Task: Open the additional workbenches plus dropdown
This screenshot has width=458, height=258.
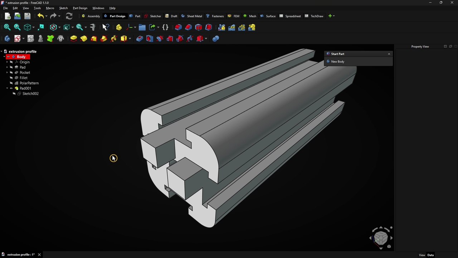Action: coord(331,16)
